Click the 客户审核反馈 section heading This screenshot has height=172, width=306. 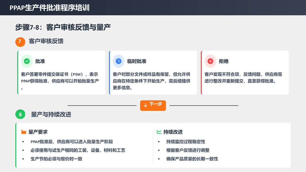tap(46, 41)
